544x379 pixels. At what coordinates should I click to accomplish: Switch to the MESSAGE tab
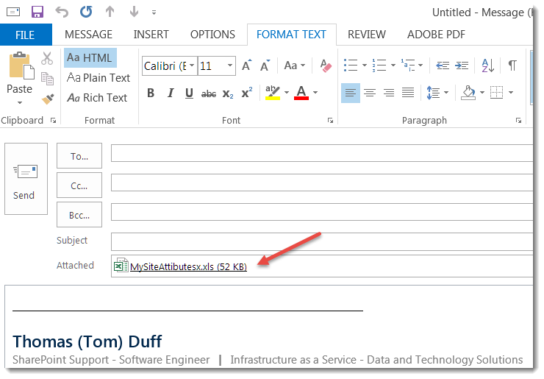point(88,35)
